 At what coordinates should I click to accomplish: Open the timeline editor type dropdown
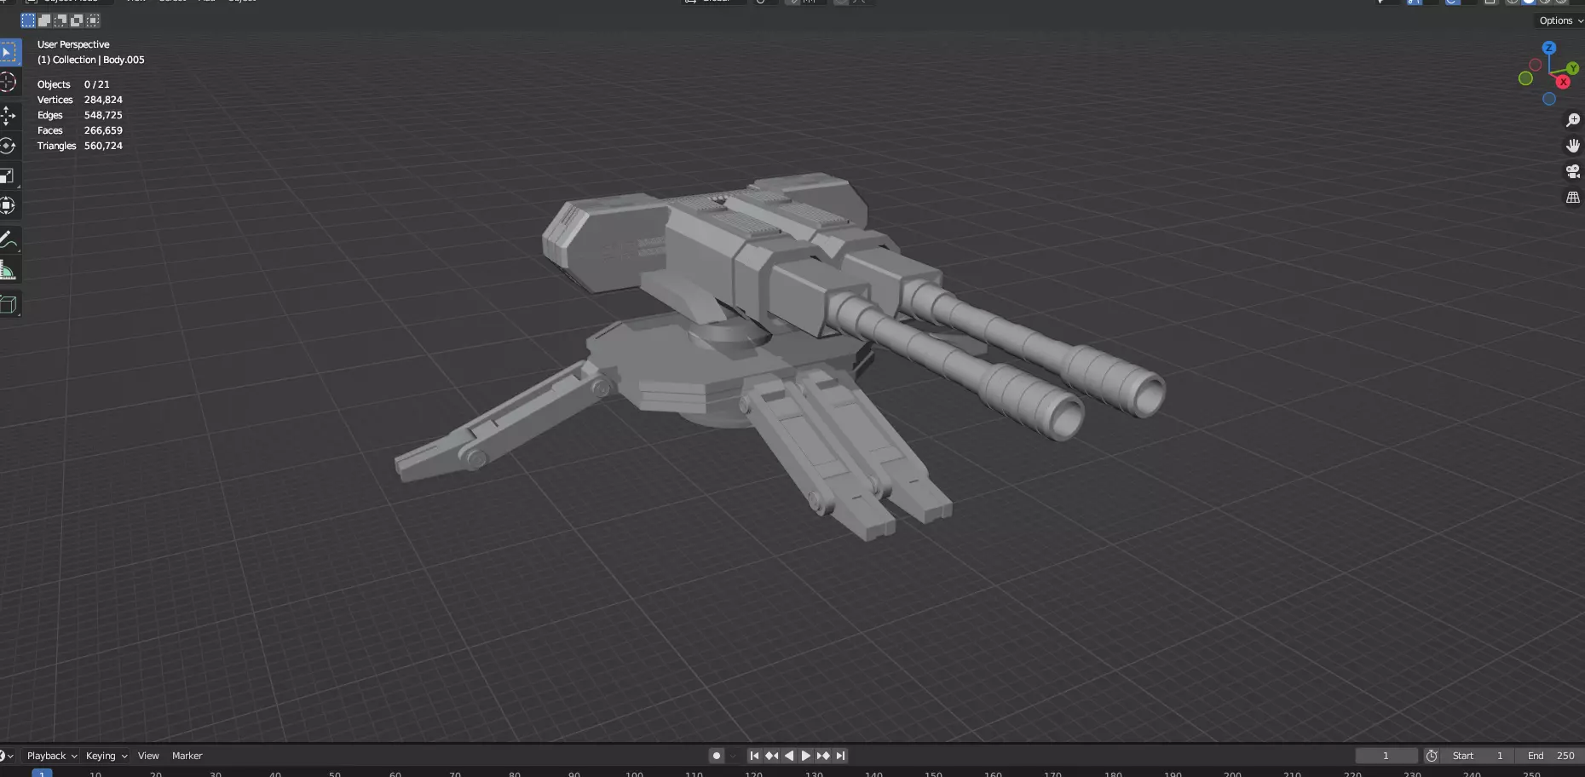tap(7, 756)
